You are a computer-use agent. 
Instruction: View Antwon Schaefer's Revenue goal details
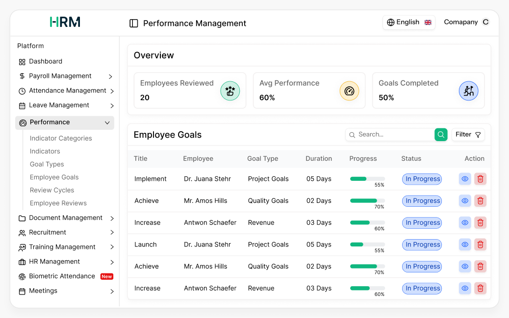pos(464,222)
